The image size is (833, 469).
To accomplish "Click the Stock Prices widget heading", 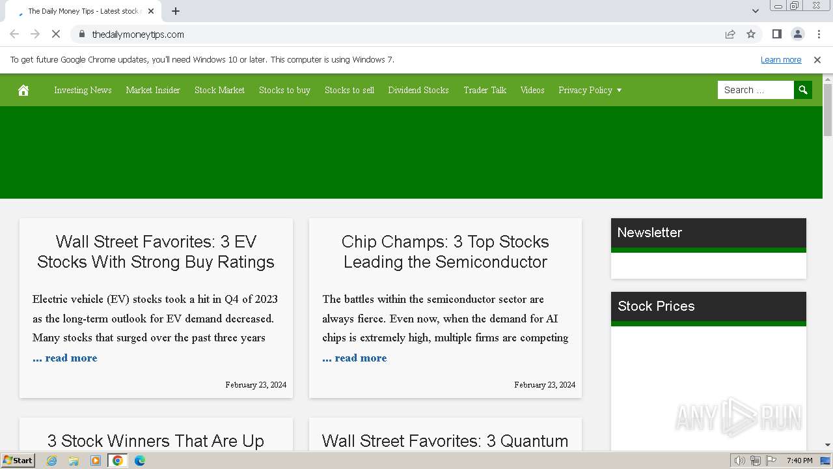I will click(656, 306).
